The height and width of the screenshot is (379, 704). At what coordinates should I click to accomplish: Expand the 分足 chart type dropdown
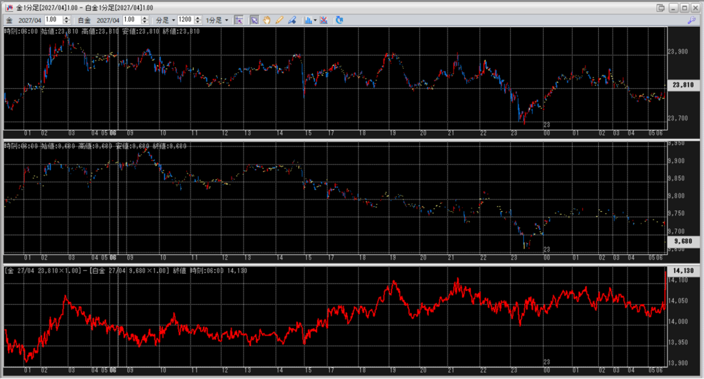165,20
